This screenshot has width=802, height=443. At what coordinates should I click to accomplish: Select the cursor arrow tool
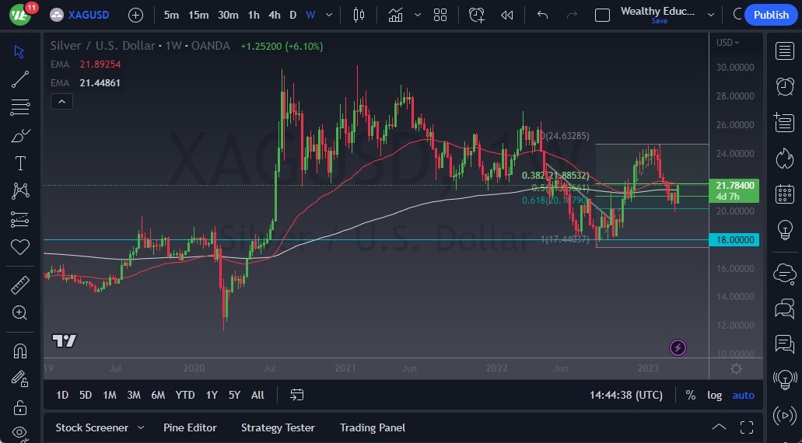19,51
